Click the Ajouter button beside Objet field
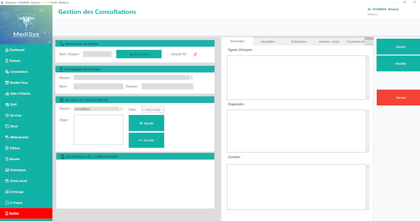 click(146, 123)
